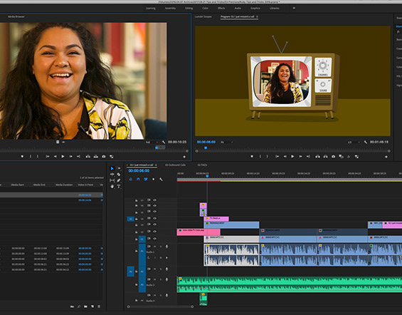402x315 pixels.
Task: Play the clip in the Source monitor
Action: 63,156
